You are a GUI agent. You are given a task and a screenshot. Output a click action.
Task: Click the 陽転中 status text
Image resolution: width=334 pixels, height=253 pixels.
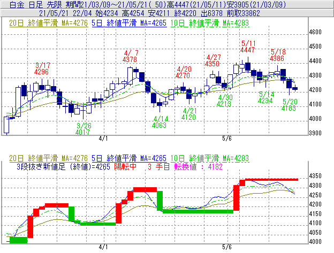tap(125, 166)
